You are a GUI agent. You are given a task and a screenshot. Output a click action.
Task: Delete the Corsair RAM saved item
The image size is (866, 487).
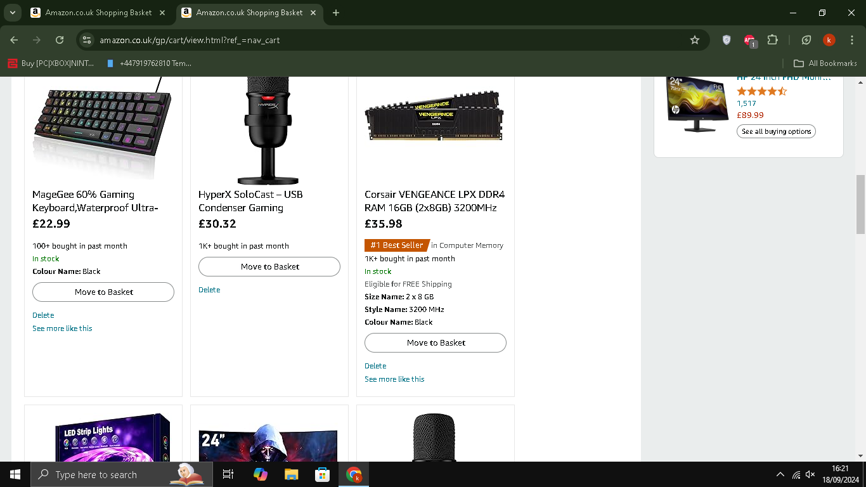[x=375, y=366]
